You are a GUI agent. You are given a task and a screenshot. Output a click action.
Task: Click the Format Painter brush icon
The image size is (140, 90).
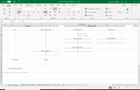click(x=10, y=15)
